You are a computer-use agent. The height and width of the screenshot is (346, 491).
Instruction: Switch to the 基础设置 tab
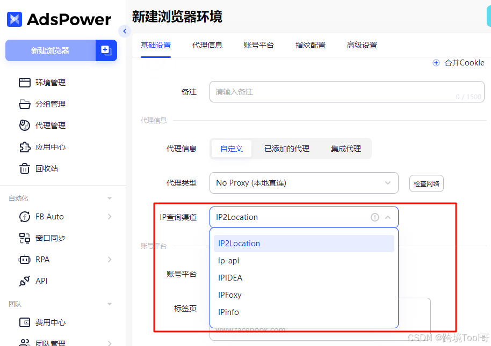156,45
